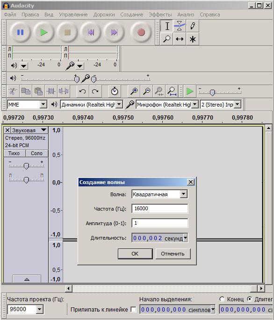Viewport: 274px width, 320px height.
Task: Open the Волна waveform type dropdown
Action: pyautogui.click(x=183, y=194)
